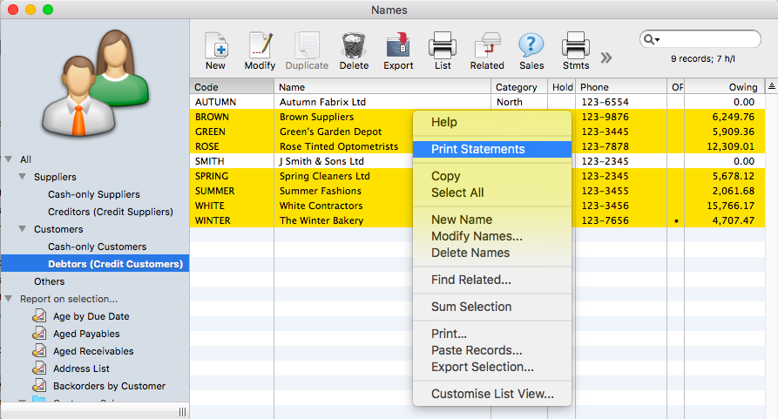Click the List printer icon
Viewport: 778px width, 419px height.
(x=443, y=45)
